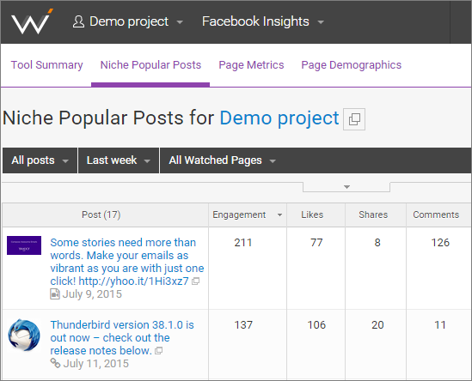Expand the All posts filter dropdown
The height and width of the screenshot is (381, 472).
click(40, 160)
